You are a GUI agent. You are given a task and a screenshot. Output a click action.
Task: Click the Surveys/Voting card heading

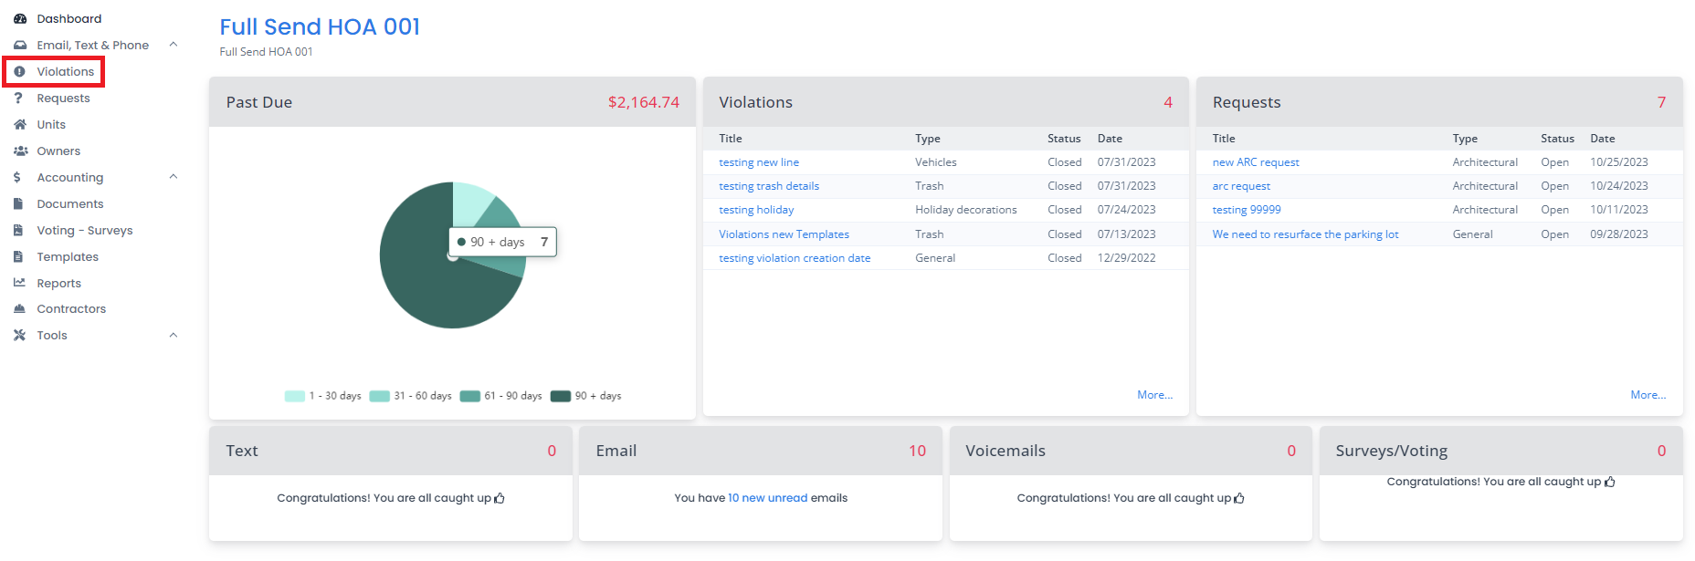coord(1391,451)
